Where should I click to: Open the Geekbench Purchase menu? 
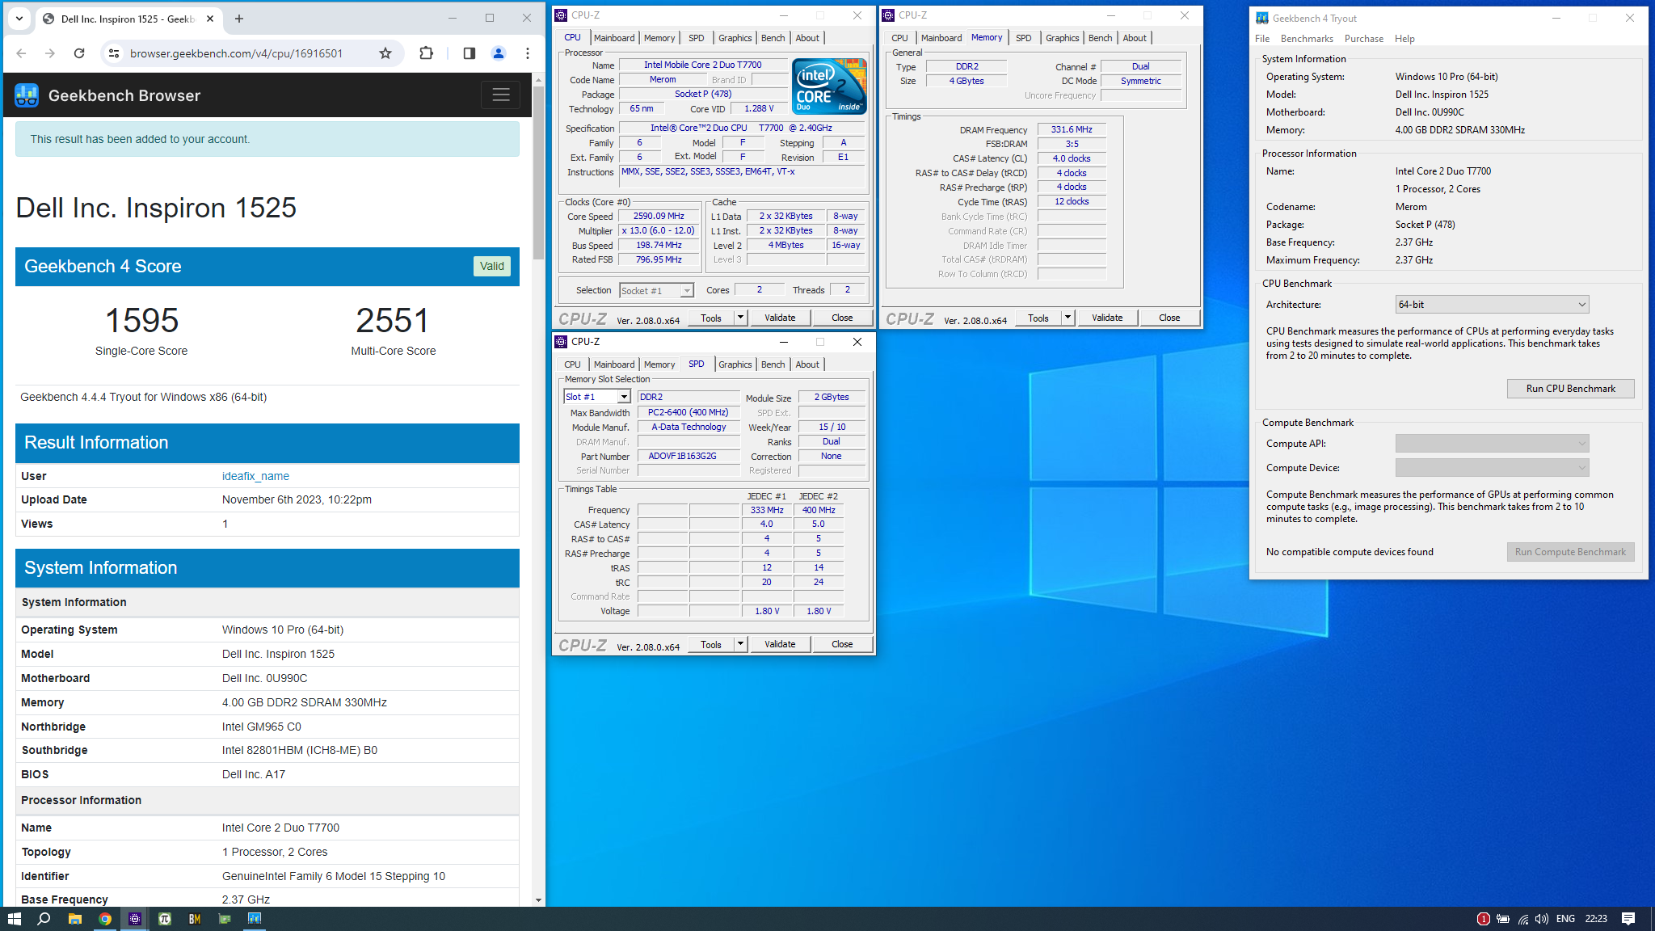coord(1363,39)
